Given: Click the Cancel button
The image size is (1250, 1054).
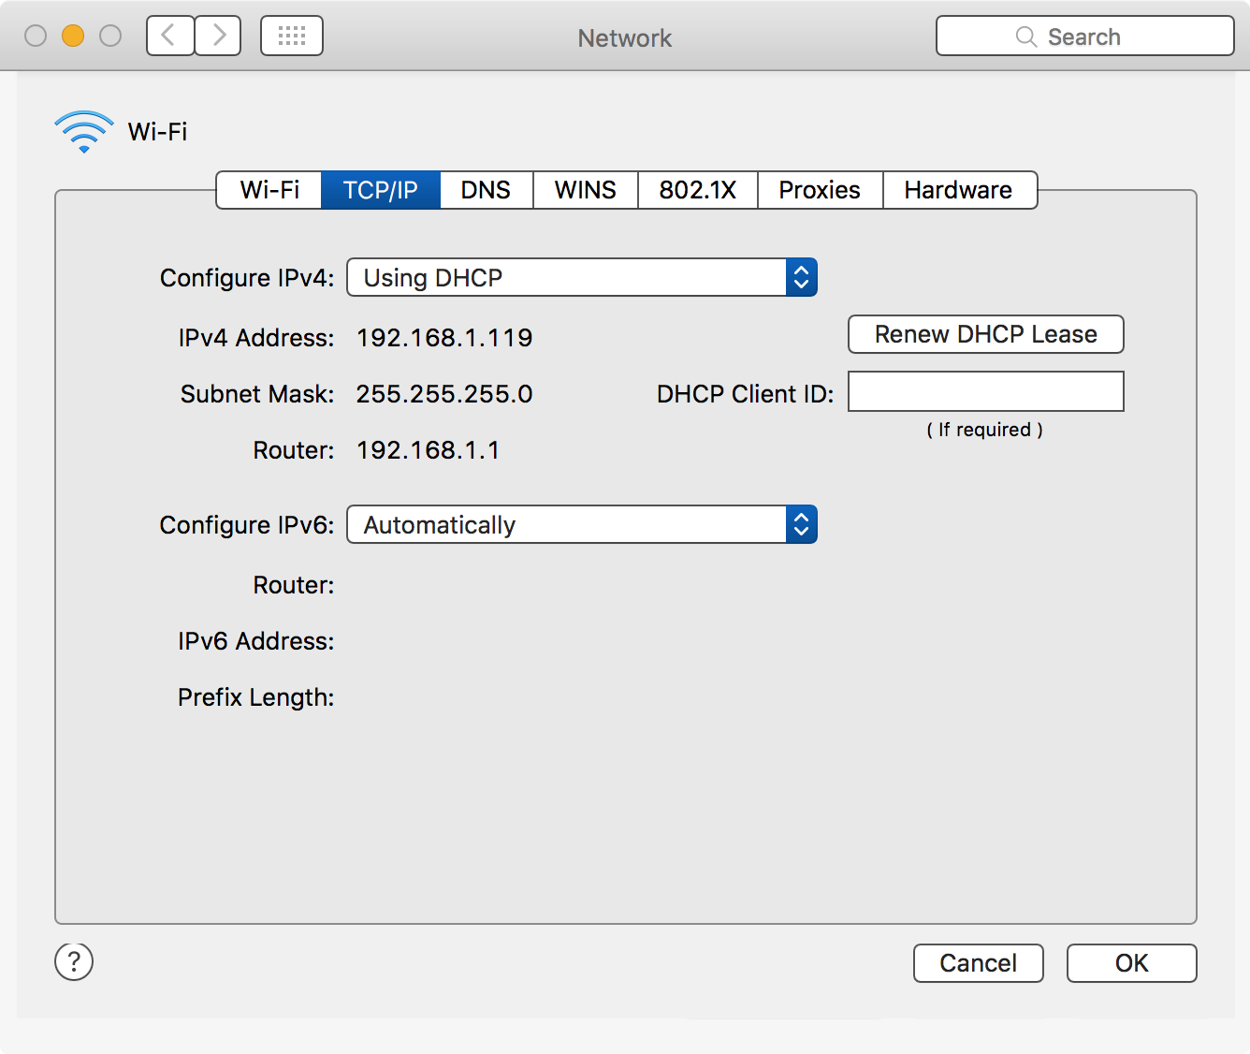Looking at the screenshot, I should 978,963.
